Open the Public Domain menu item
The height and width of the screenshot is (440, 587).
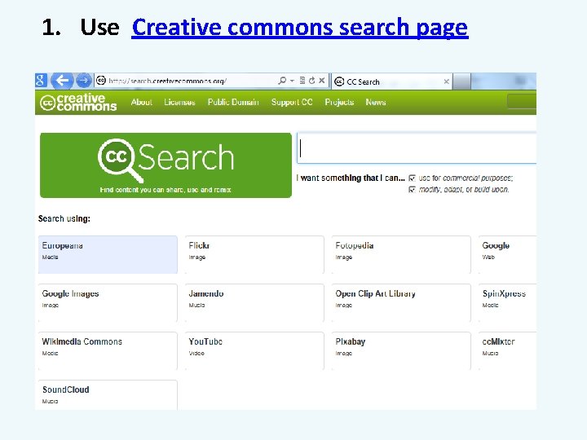[x=233, y=102]
